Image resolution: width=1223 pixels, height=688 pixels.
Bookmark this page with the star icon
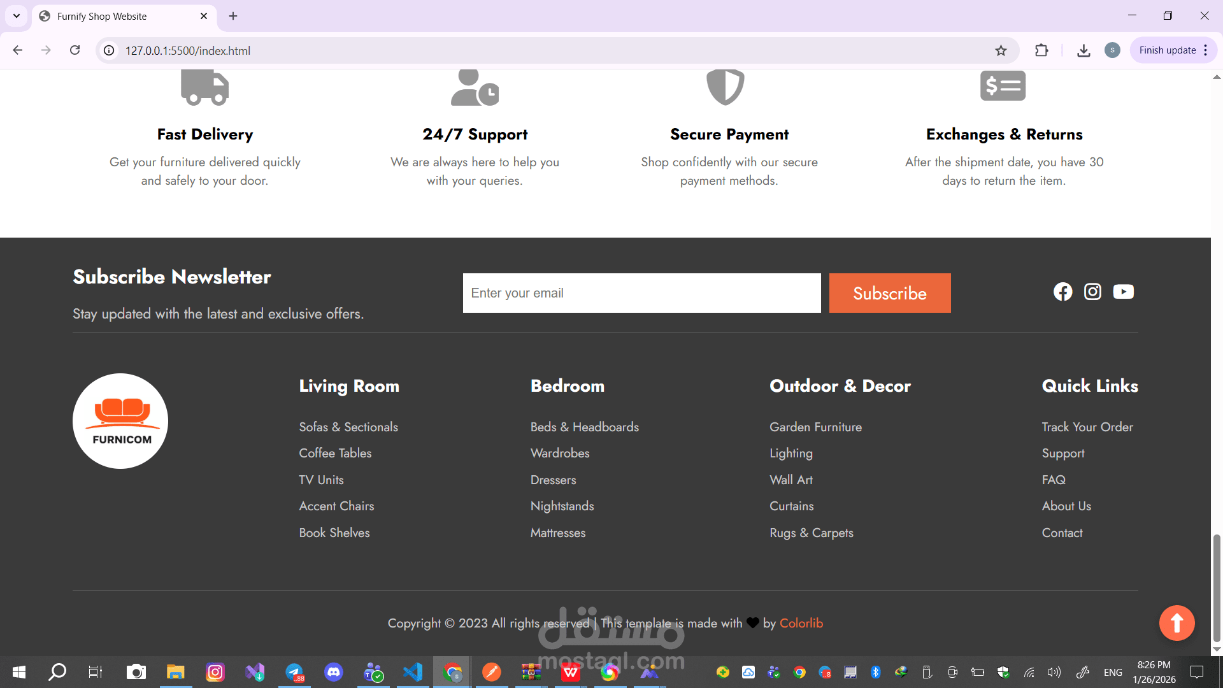point(1001,50)
